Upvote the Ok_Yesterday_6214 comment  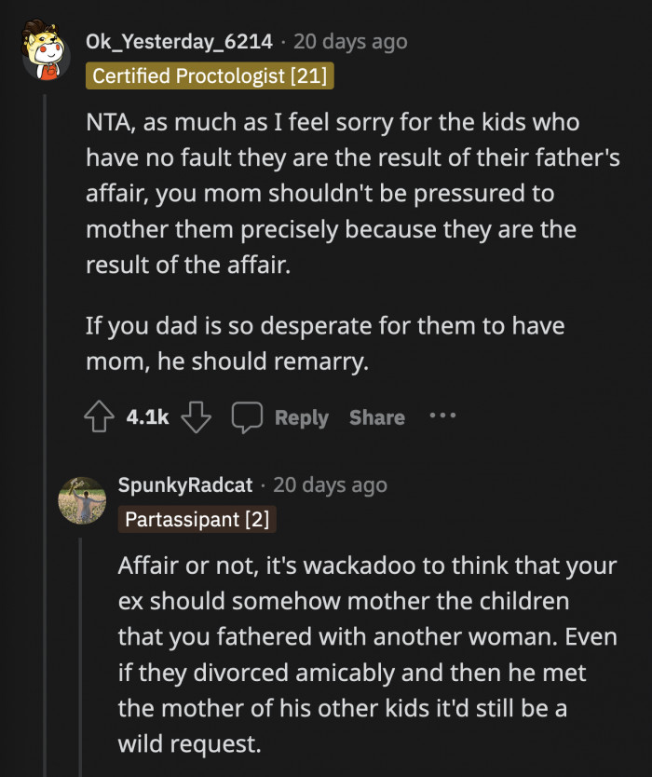pyautogui.click(x=101, y=417)
